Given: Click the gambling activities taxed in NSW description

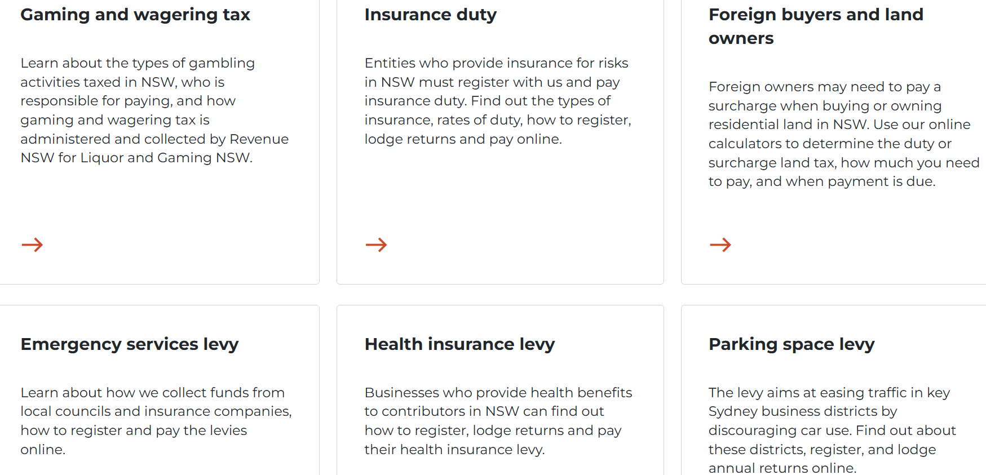Looking at the screenshot, I should (154, 110).
